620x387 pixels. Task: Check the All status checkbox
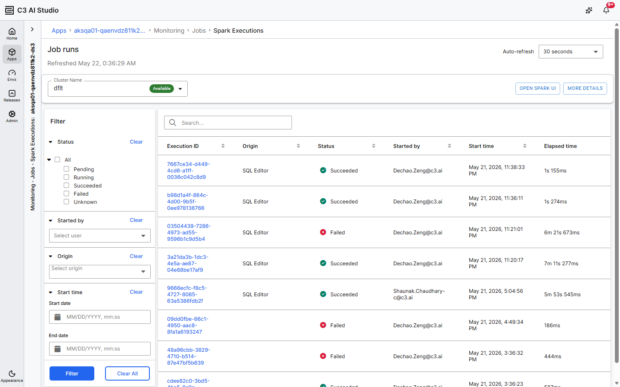pyautogui.click(x=57, y=160)
